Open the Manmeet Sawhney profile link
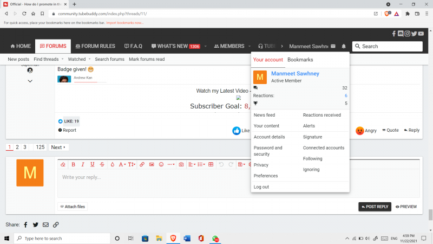433x244 pixels. click(295, 74)
